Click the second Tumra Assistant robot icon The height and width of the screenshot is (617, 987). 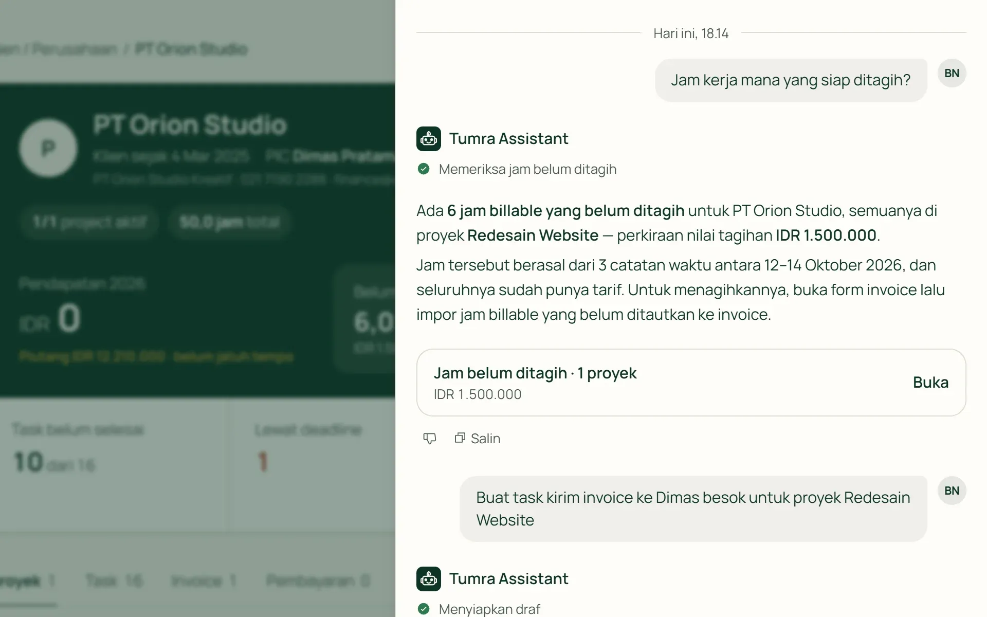[x=429, y=579]
